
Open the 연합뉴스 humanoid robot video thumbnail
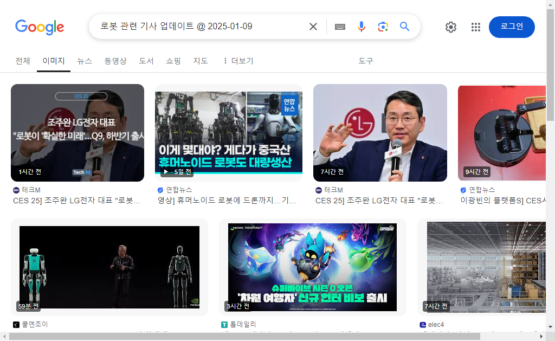[229, 133]
